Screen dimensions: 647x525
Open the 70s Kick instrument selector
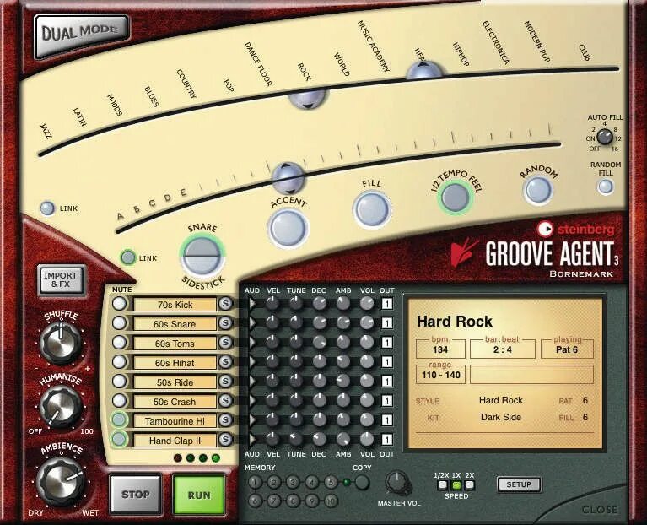click(x=175, y=305)
